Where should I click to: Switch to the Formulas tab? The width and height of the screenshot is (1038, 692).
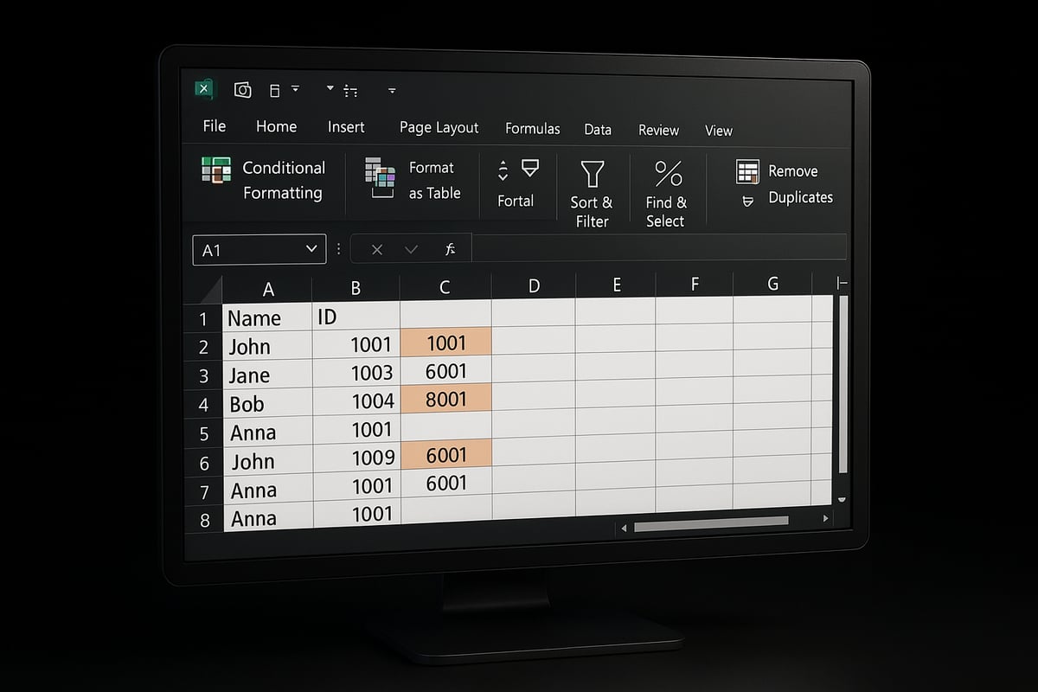(x=532, y=129)
